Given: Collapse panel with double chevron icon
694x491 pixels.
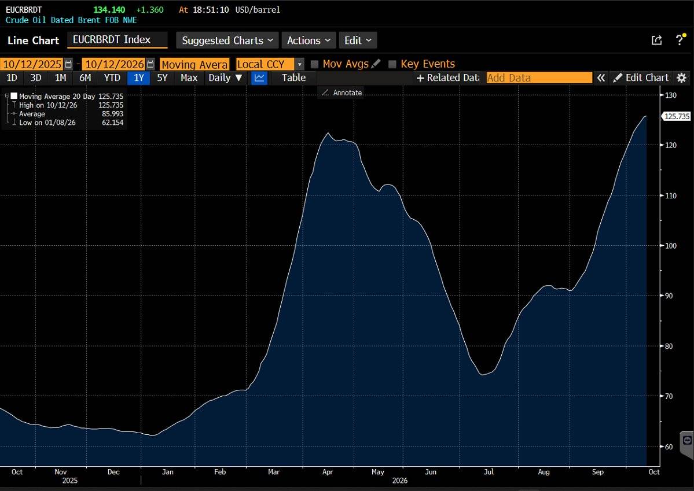Looking at the screenshot, I should tap(601, 78).
